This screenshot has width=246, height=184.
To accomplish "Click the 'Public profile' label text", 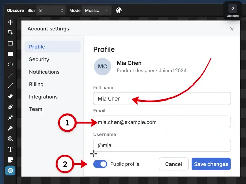I will pos(125,164).
